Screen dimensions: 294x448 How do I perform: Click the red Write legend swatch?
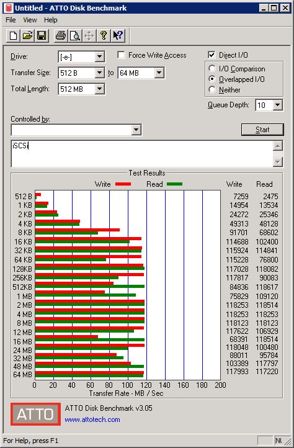coord(123,184)
